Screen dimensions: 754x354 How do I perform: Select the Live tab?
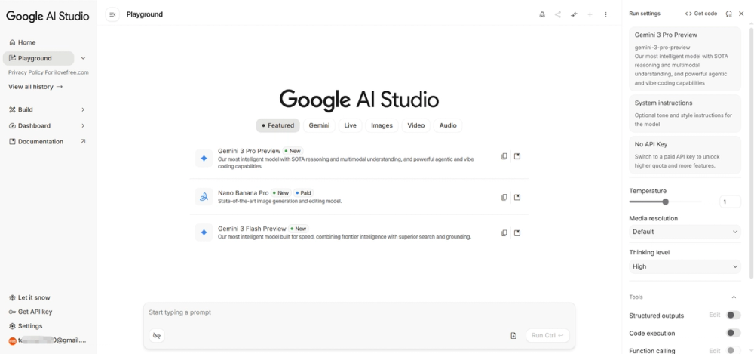(x=351, y=125)
